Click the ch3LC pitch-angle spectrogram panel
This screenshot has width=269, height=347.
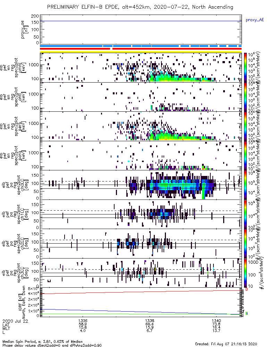click(141, 273)
